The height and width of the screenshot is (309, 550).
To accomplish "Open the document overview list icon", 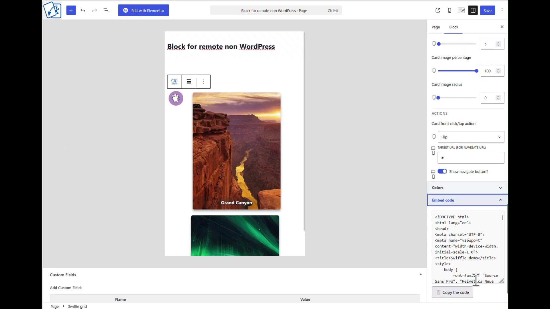I will coord(106,10).
